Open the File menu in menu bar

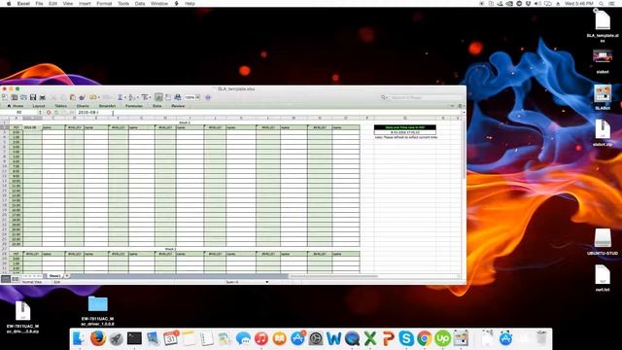tap(39, 4)
